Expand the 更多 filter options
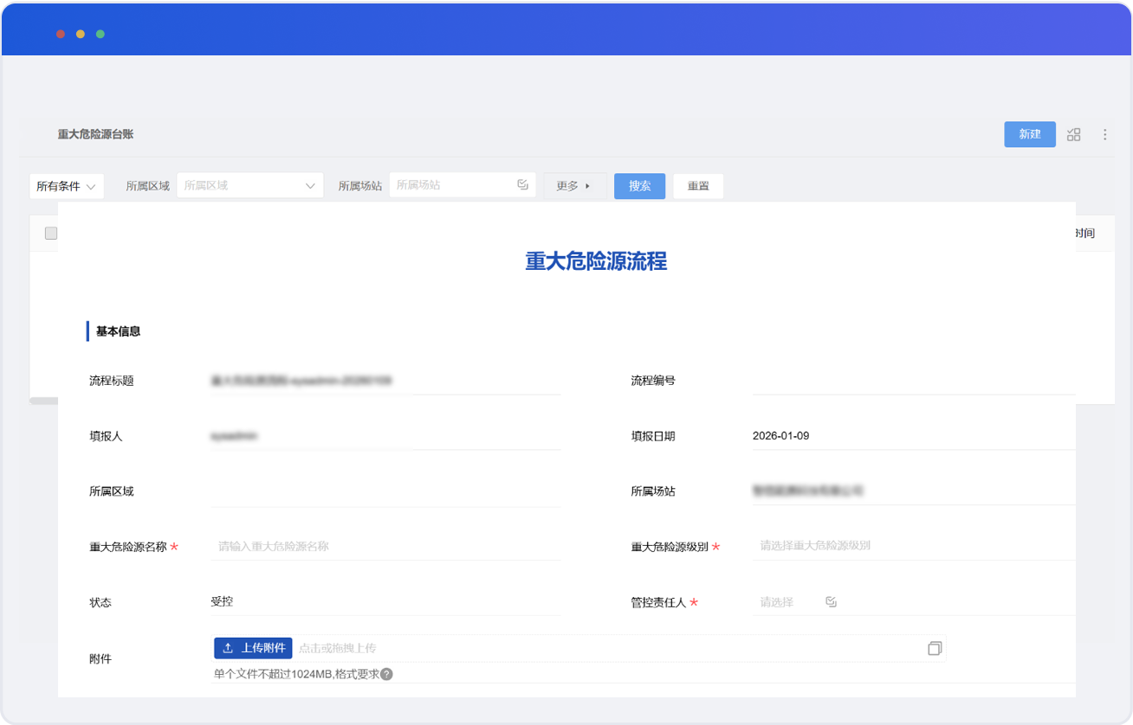 click(573, 186)
